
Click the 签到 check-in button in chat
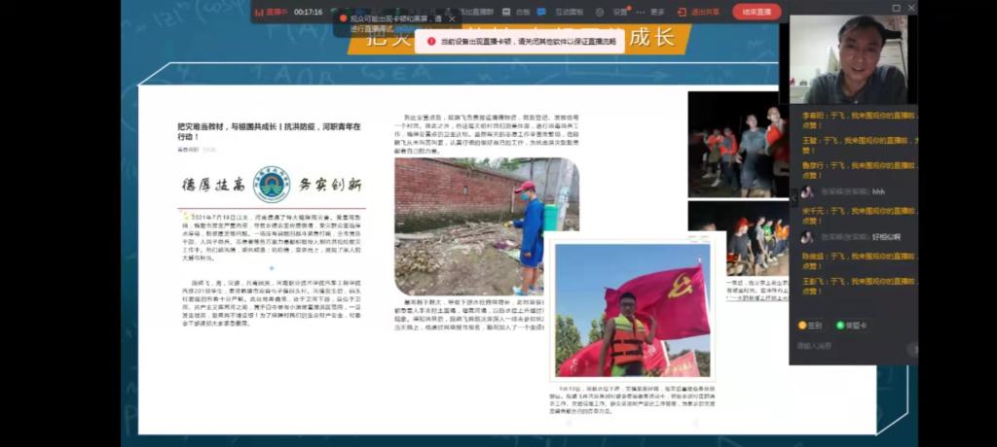click(x=810, y=326)
